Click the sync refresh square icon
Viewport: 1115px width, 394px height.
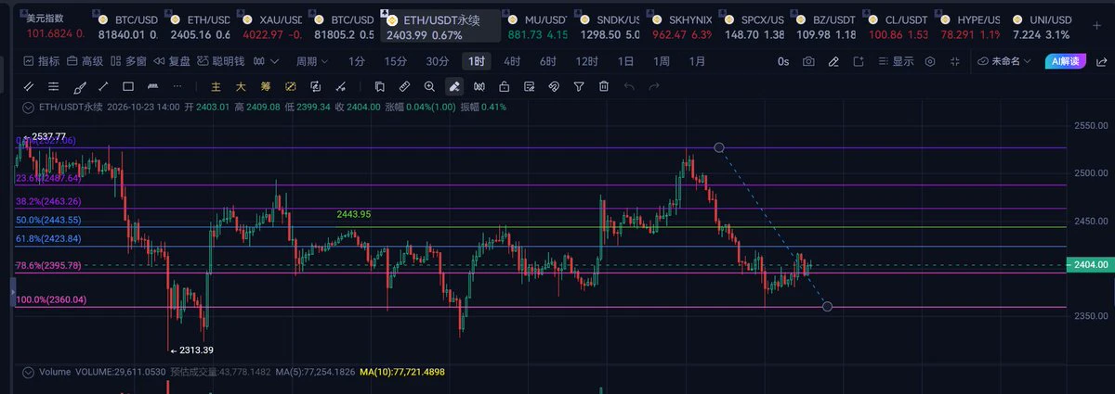[x=316, y=86]
